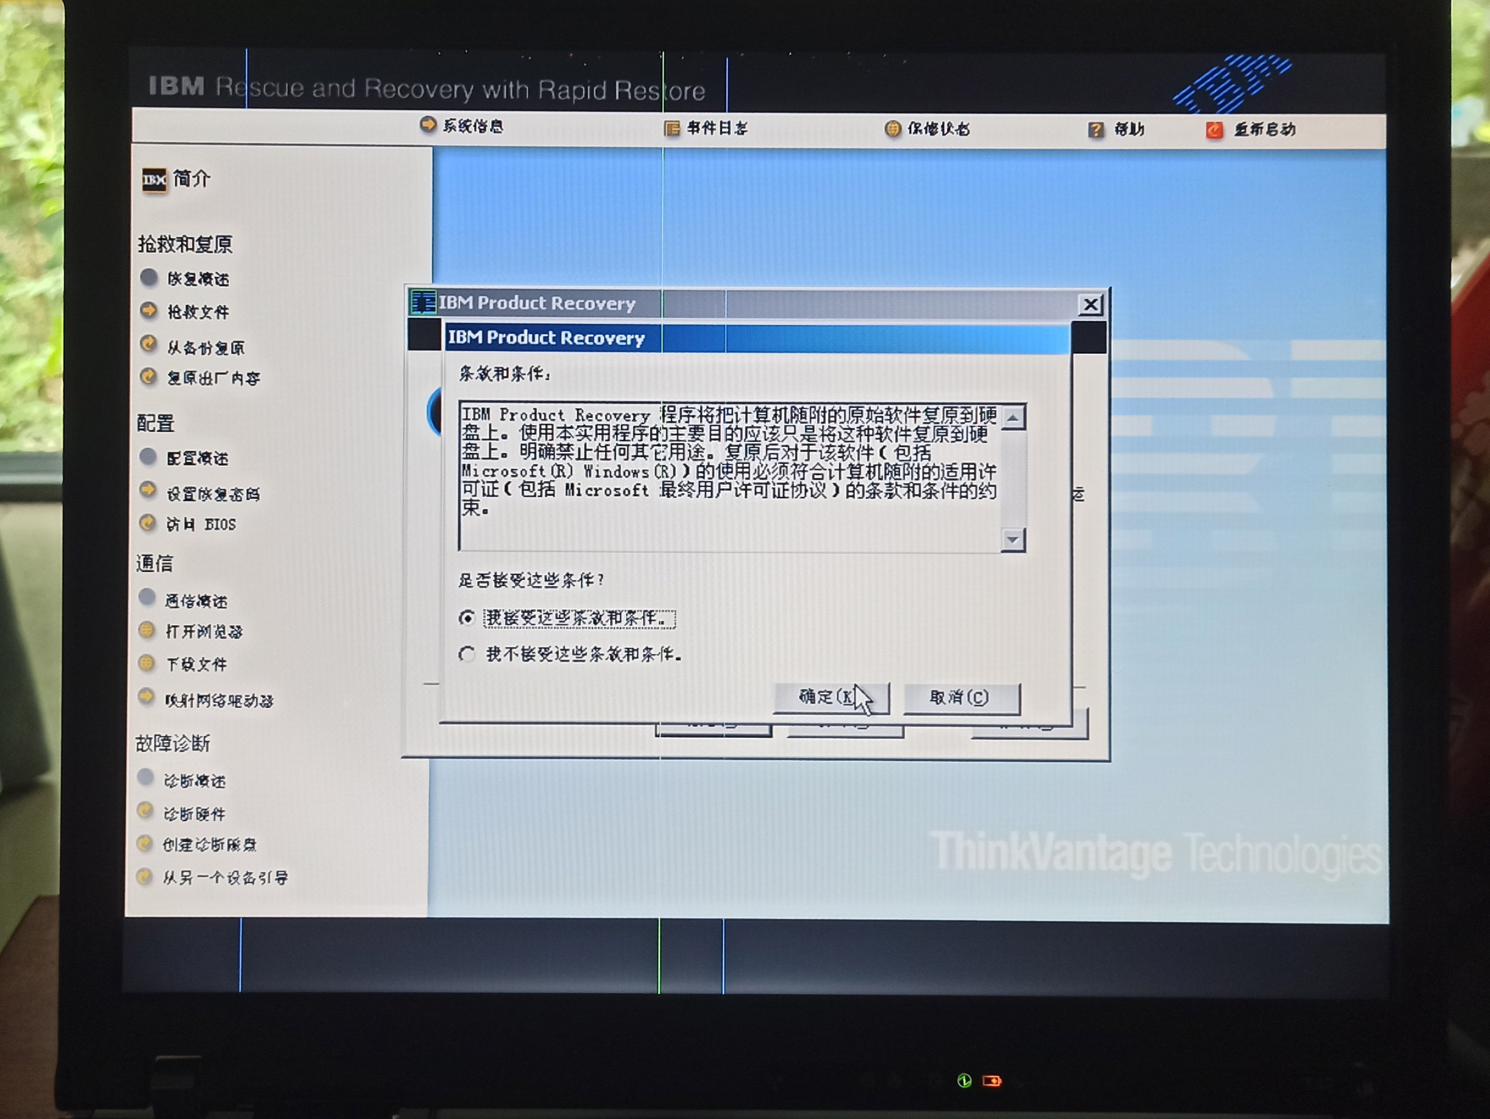Click the 打开浏览器 globe icon
This screenshot has width=1490, height=1119.
(146, 630)
